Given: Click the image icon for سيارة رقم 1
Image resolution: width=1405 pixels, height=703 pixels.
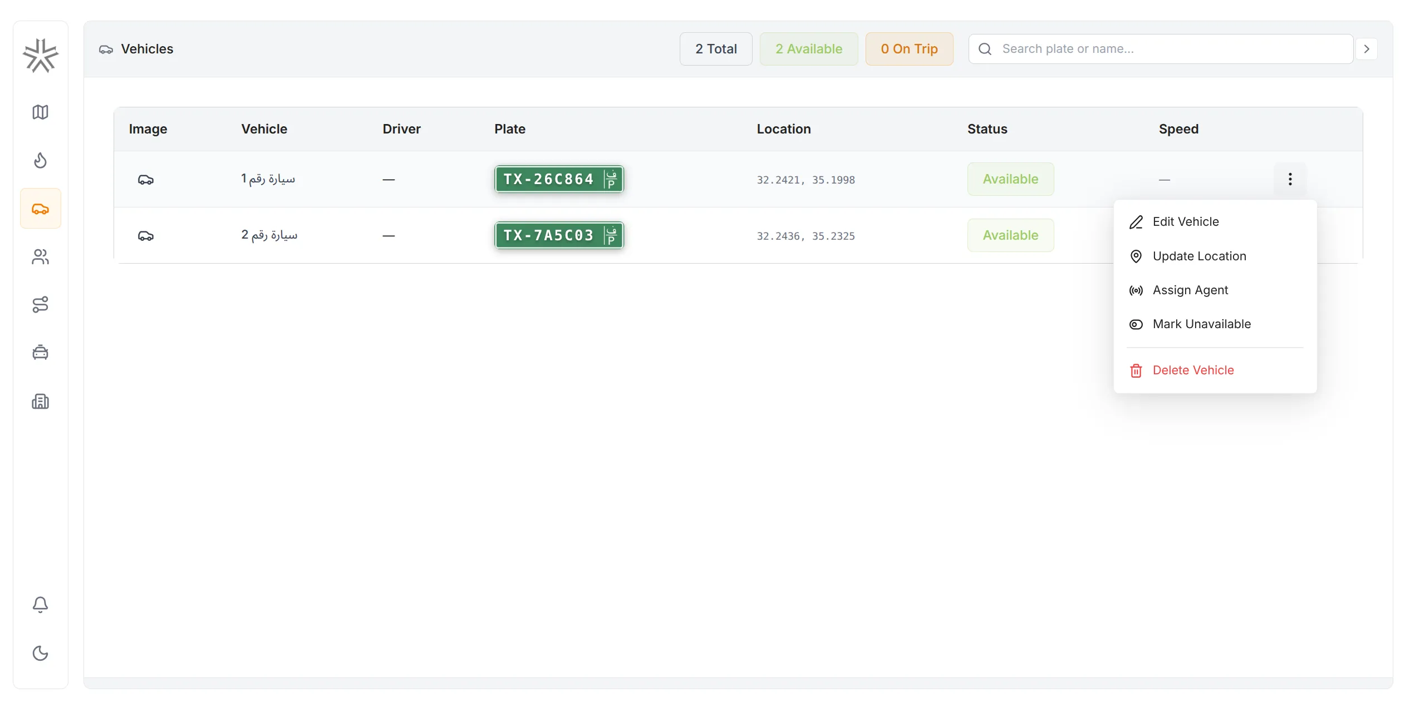Looking at the screenshot, I should coord(146,180).
